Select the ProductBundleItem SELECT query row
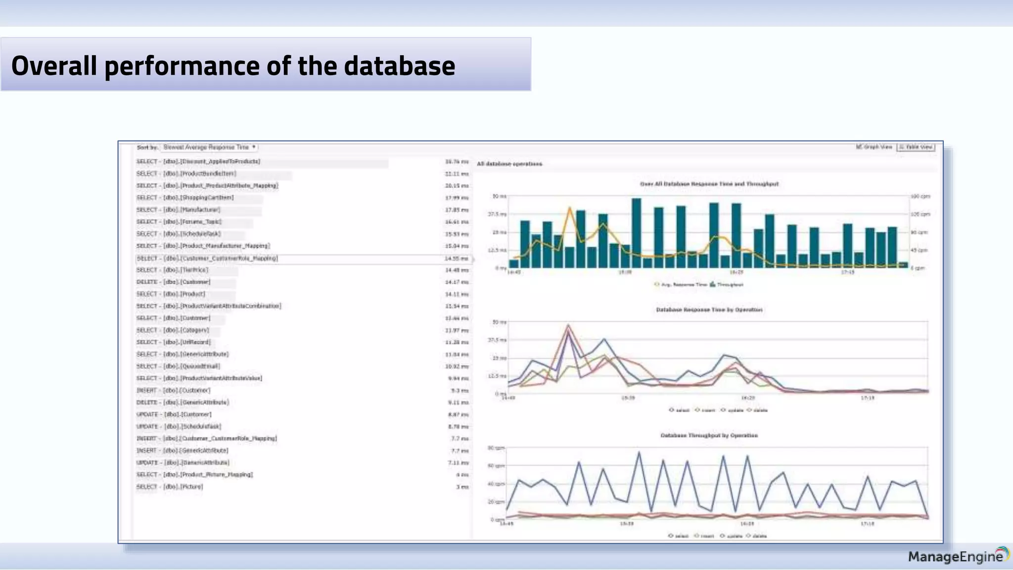 point(302,174)
